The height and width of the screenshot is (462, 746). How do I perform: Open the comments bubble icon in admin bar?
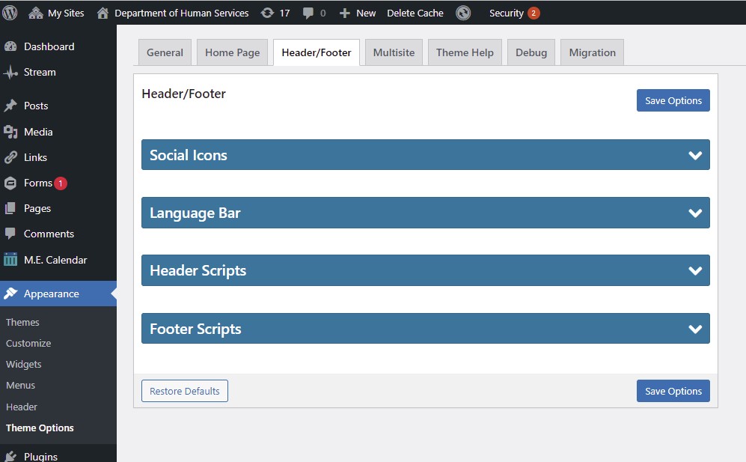click(308, 13)
